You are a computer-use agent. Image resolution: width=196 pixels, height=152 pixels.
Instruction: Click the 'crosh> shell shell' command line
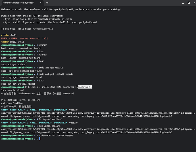(12, 42)
